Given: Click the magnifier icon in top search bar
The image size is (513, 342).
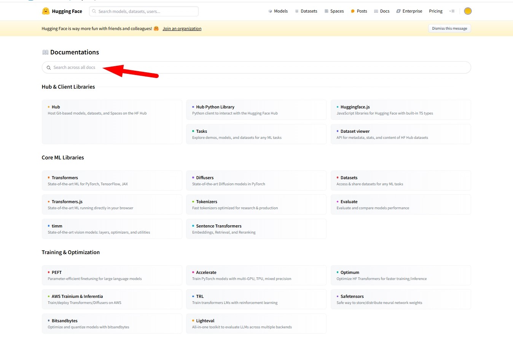Looking at the screenshot, I should tap(94, 11).
